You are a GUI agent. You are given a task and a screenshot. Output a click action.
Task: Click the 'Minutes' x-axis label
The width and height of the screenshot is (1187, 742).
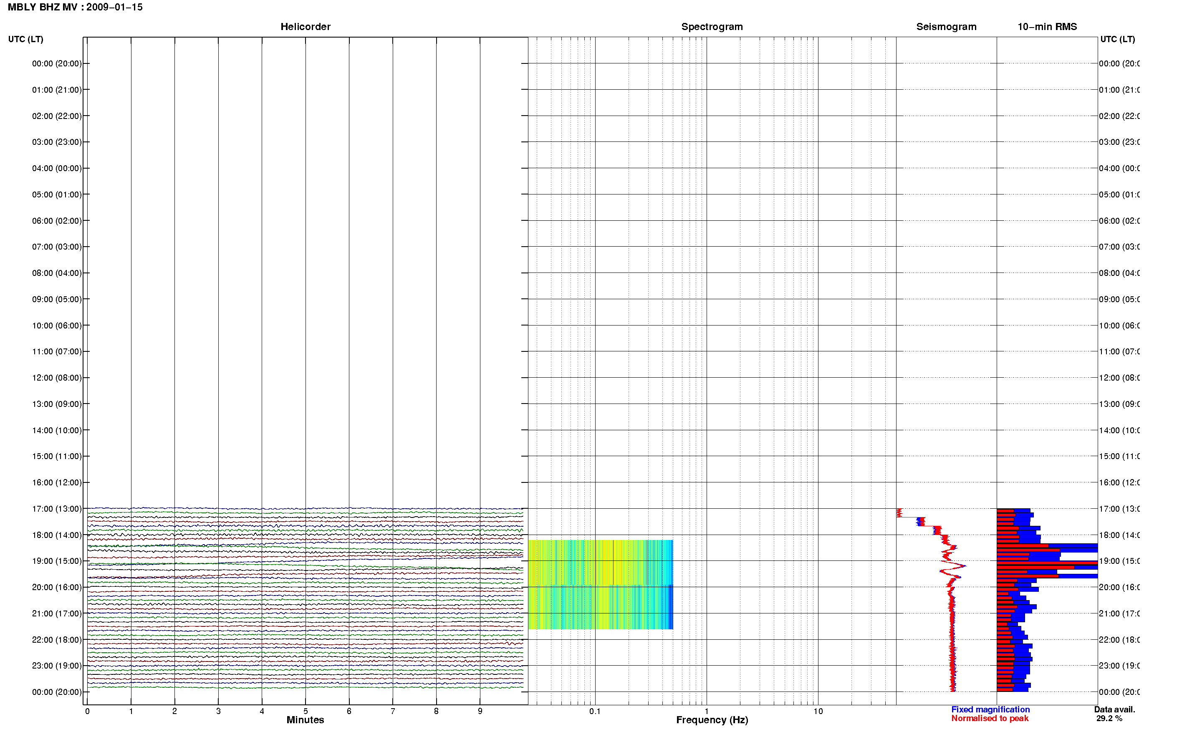305,720
